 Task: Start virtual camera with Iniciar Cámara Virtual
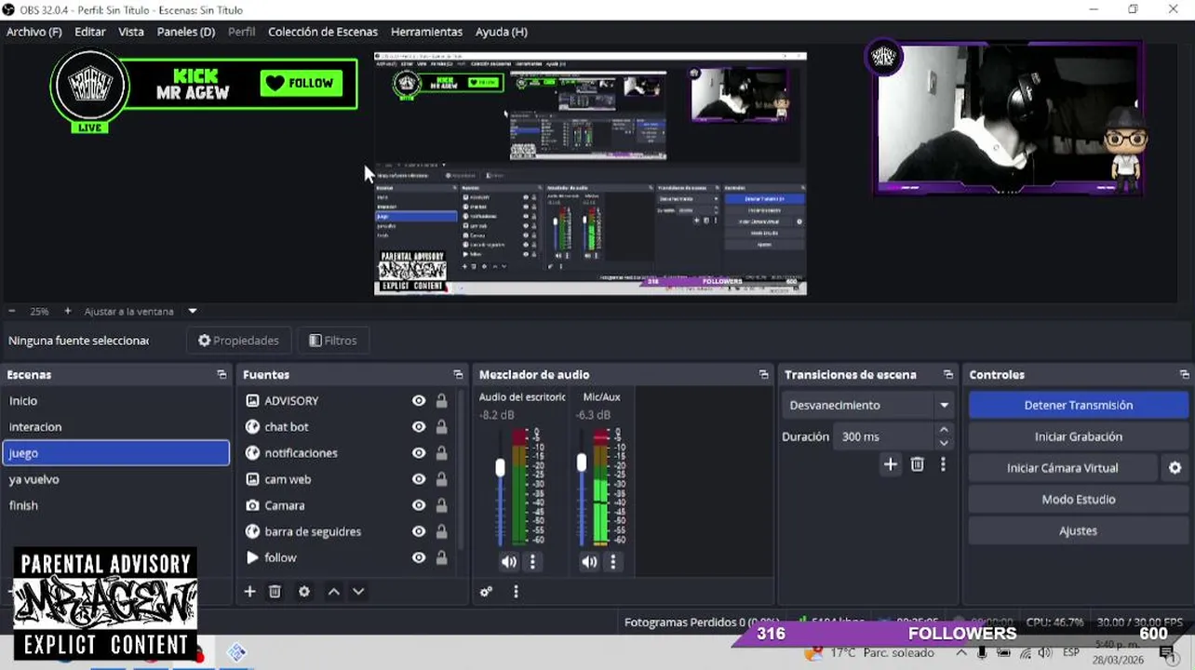[x=1063, y=468]
